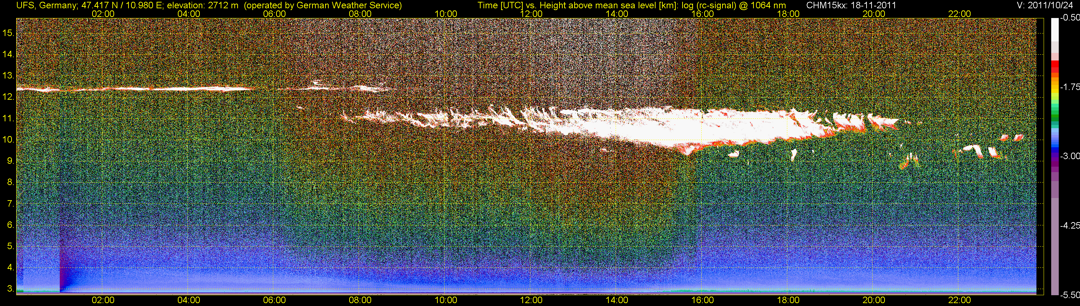Click the "3." height axis label
The height and width of the screenshot is (306, 1080).
(x=11, y=289)
